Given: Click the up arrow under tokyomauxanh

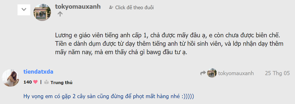Looking at the screenshot, I should click(60, 14).
